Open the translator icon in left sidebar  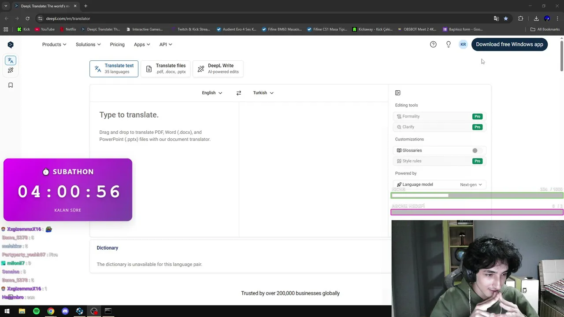point(11,60)
